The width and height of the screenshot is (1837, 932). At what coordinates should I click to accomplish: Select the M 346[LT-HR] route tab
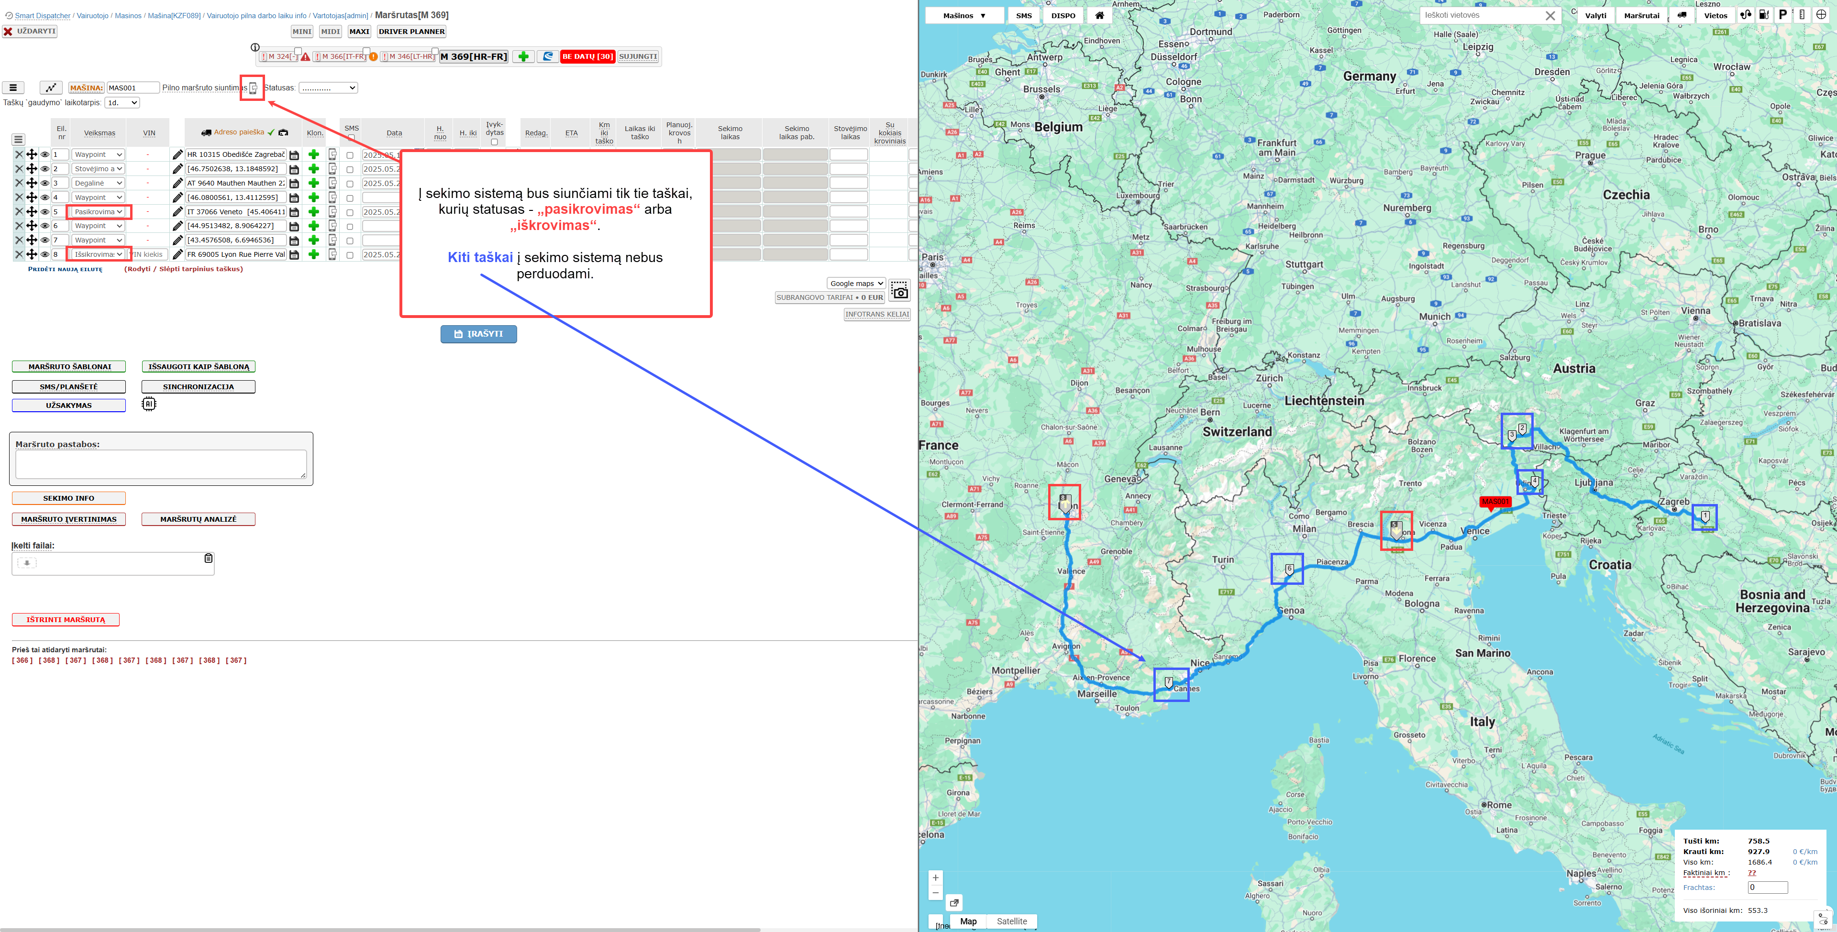[x=409, y=56]
